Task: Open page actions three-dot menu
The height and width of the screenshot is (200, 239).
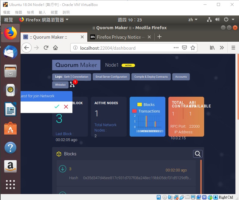Action: click(176, 48)
